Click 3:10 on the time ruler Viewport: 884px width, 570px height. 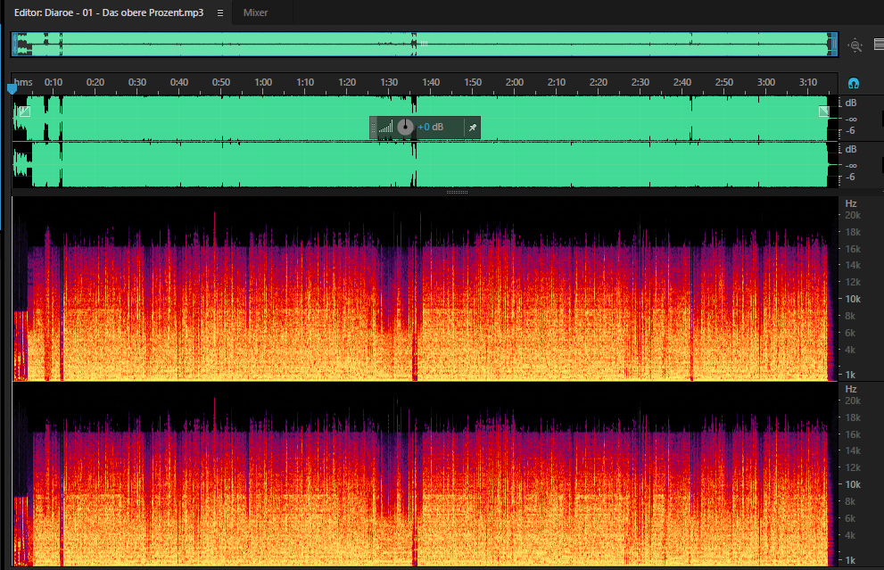(808, 82)
